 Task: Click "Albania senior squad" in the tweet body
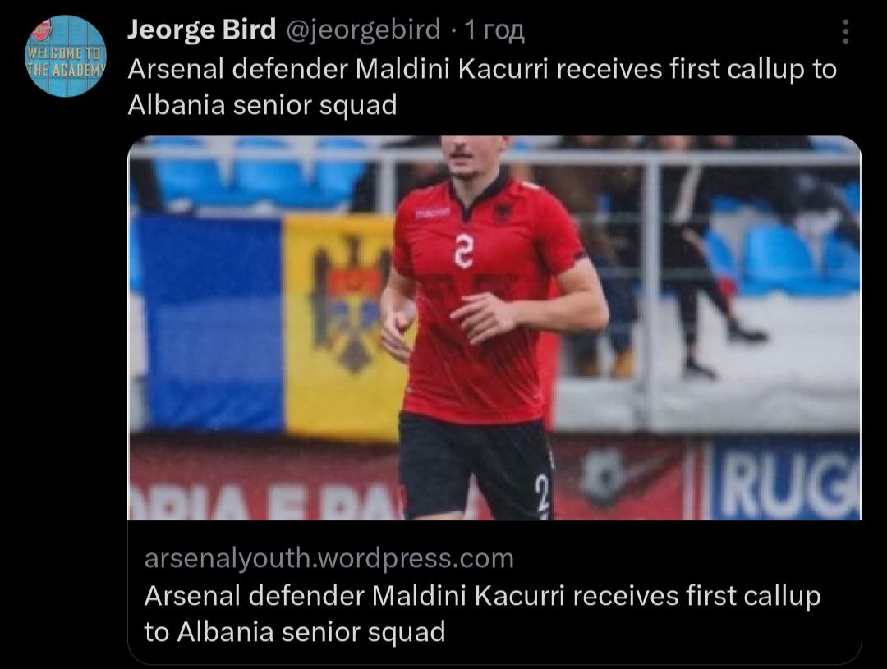[263, 105]
